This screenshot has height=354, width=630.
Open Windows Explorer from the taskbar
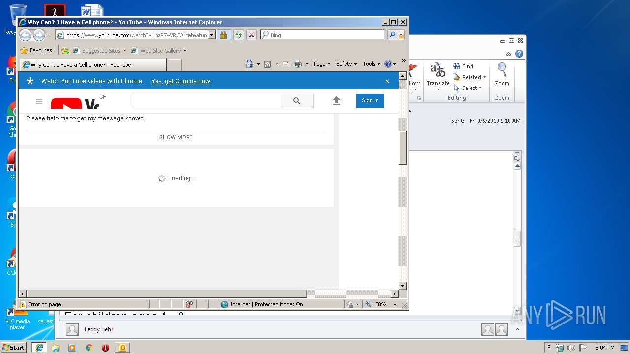56,348
